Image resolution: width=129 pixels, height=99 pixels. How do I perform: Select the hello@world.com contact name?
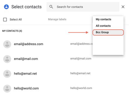(26, 88)
